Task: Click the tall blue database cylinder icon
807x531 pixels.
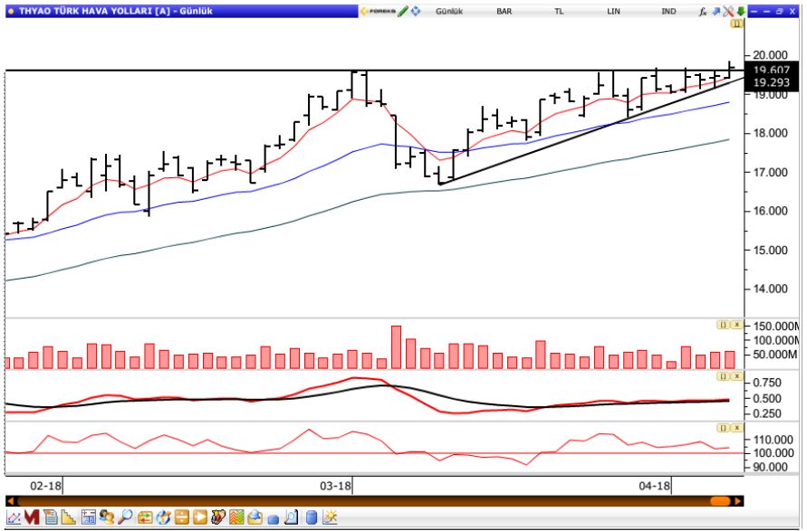Action: coord(312,517)
